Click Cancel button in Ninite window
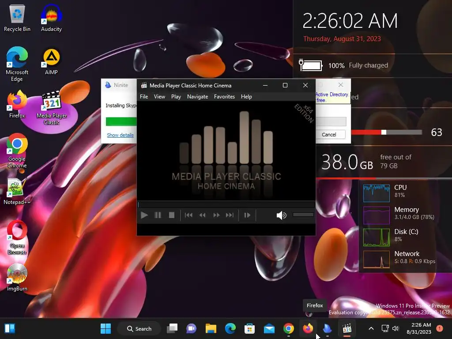The height and width of the screenshot is (339, 452). 329,135
